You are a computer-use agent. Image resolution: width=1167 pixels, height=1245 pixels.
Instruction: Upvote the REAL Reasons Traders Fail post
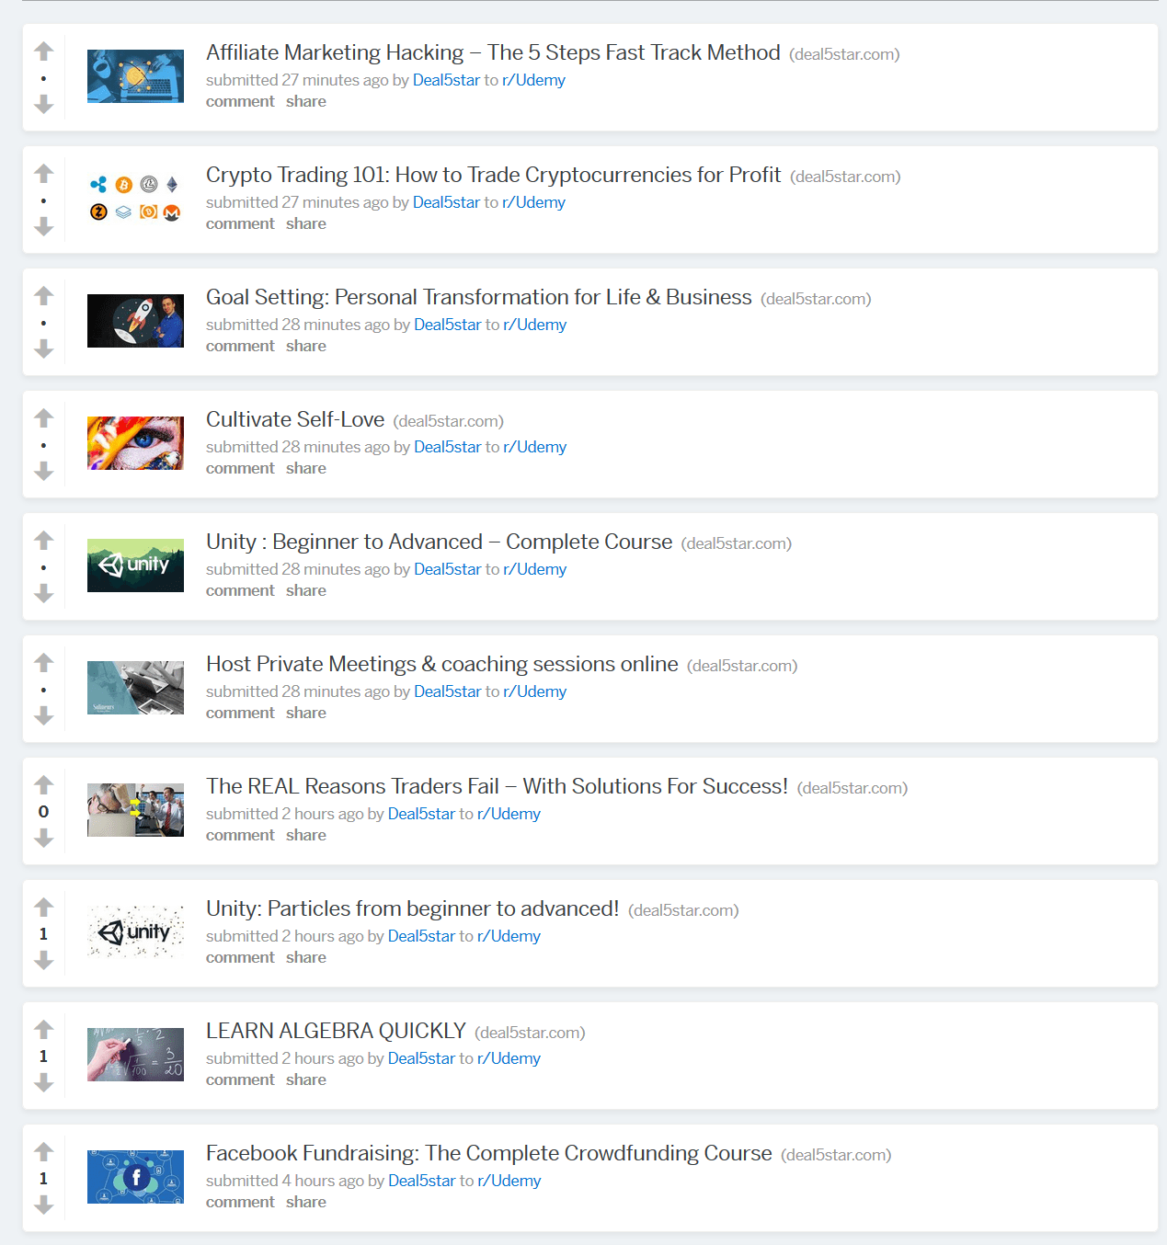[43, 784]
